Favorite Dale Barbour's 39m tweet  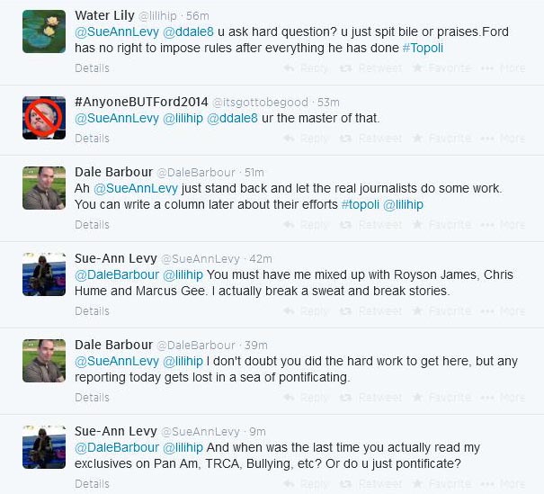pyautogui.click(x=449, y=398)
